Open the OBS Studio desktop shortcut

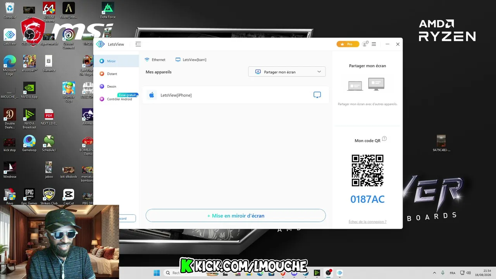point(29,37)
